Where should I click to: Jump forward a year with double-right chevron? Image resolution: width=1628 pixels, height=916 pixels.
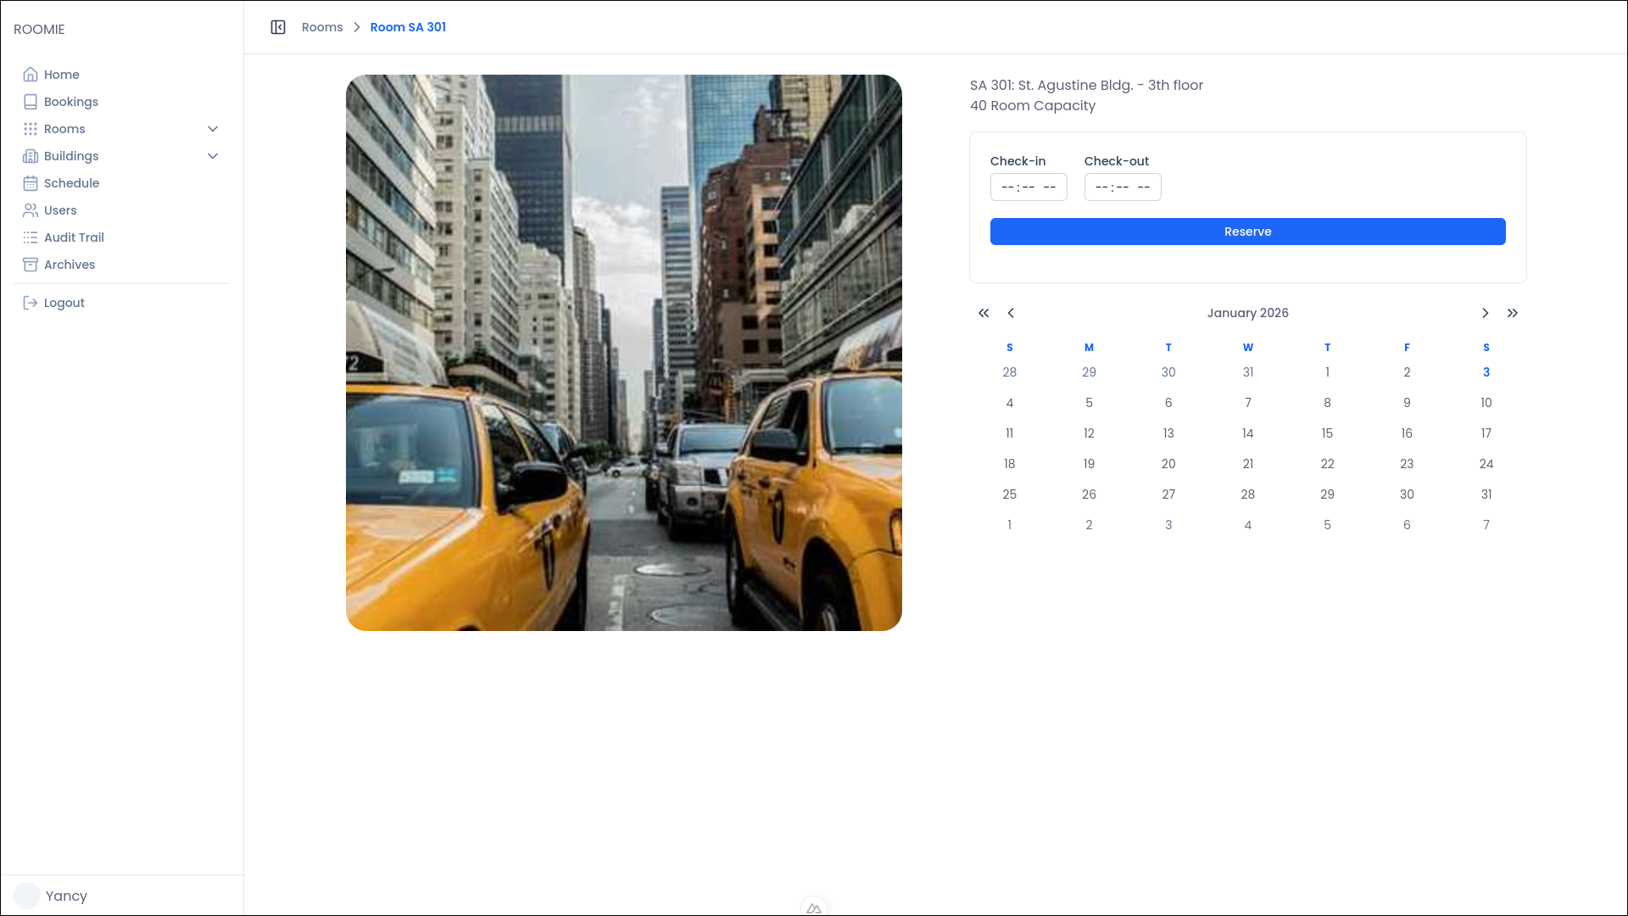tap(1513, 313)
